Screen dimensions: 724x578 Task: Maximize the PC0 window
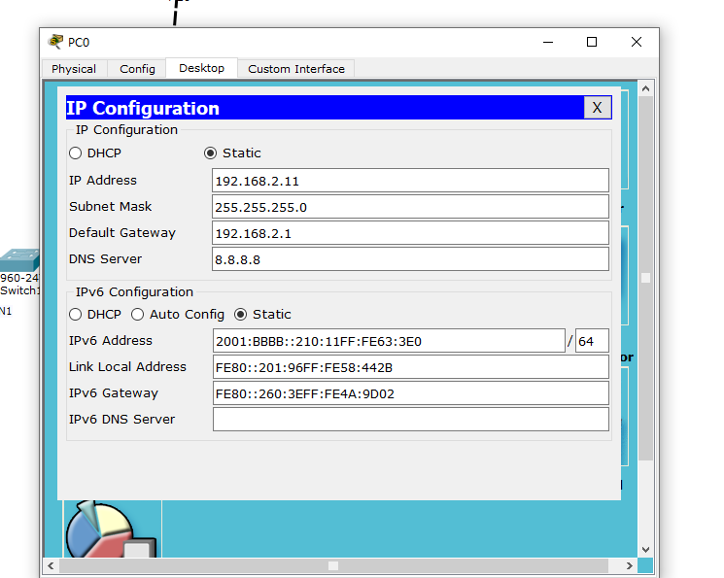tap(592, 42)
